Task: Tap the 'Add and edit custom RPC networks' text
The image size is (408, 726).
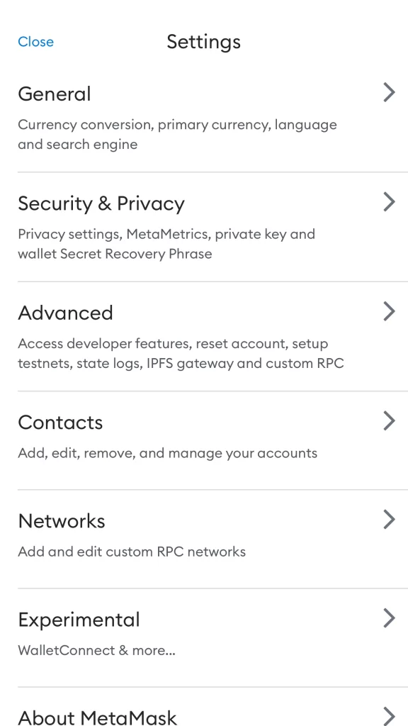Action: point(132,552)
